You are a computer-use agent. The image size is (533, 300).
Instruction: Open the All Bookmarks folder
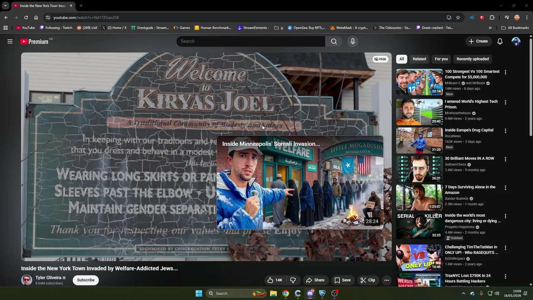515,28
